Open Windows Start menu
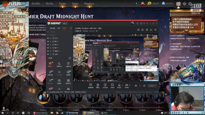 pyautogui.click(x=2, y=113)
